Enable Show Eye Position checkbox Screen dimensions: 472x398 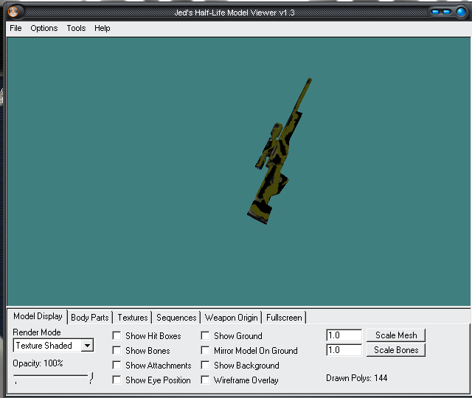[x=117, y=380]
